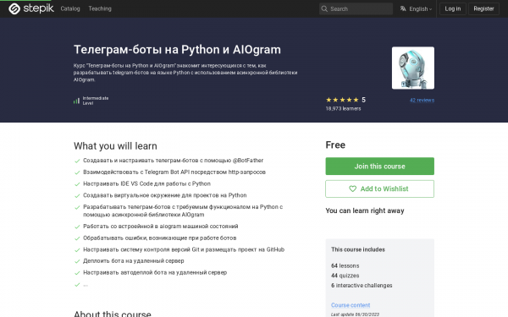Click the Register button
The width and height of the screenshot is (508, 317).
click(x=483, y=8)
